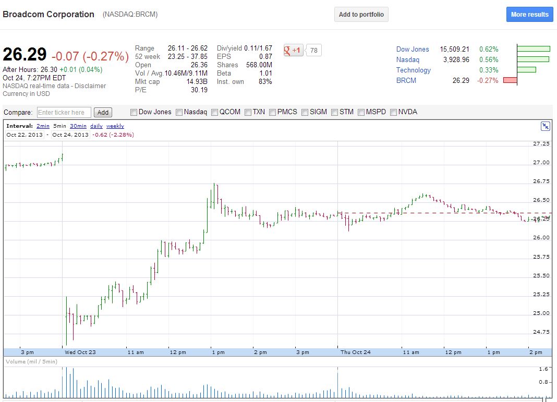The width and height of the screenshot is (557, 402).
Task: Select the 5min chart interval
Action: click(x=59, y=126)
